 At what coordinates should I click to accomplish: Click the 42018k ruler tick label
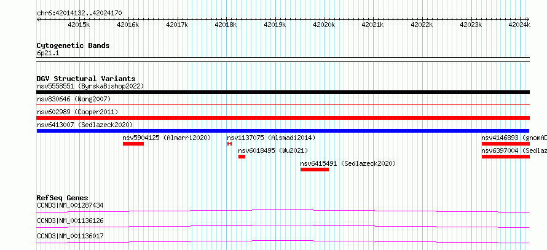pyautogui.click(x=226, y=25)
